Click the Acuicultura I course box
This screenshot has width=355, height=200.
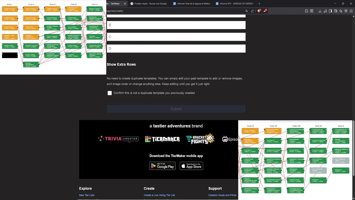pos(250,151)
